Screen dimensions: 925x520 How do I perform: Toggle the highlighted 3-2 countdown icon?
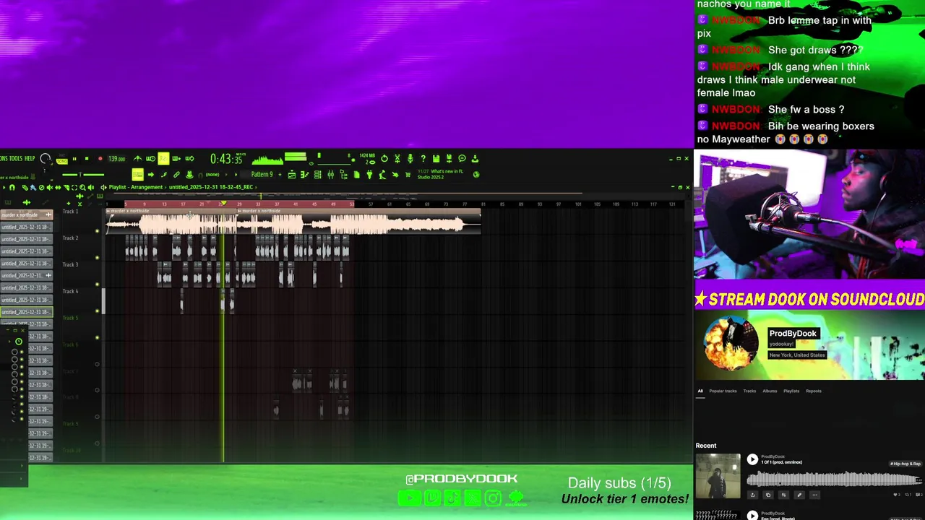163,159
